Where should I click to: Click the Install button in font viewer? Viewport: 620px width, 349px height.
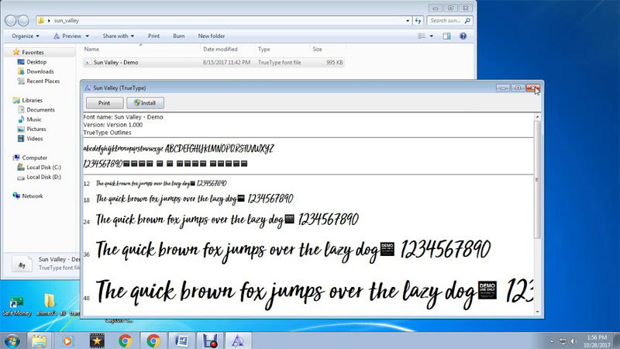coord(146,102)
